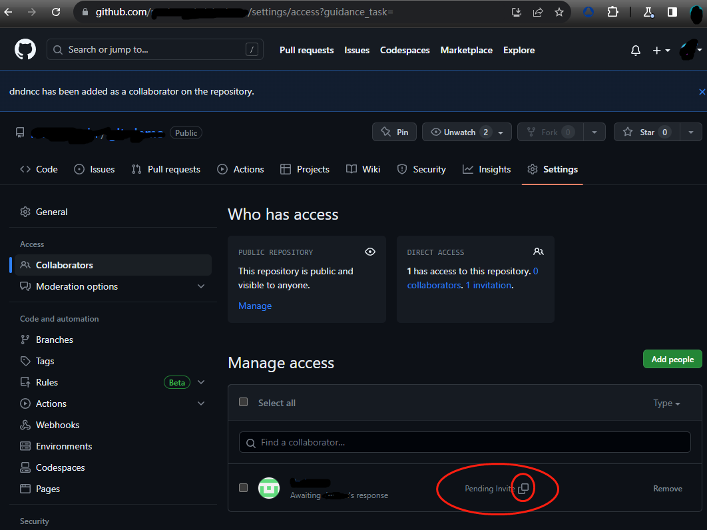The width and height of the screenshot is (707, 530).
Task: Open the Security tab
Action: pyautogui.click(x=421, y=169)
